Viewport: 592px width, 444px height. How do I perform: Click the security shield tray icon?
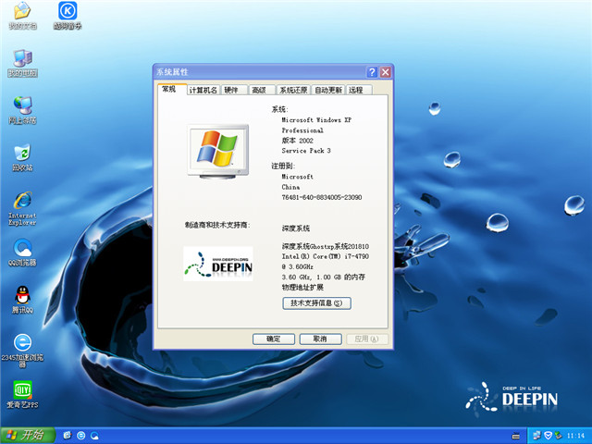pyautogui.click(x=548, y=436)
